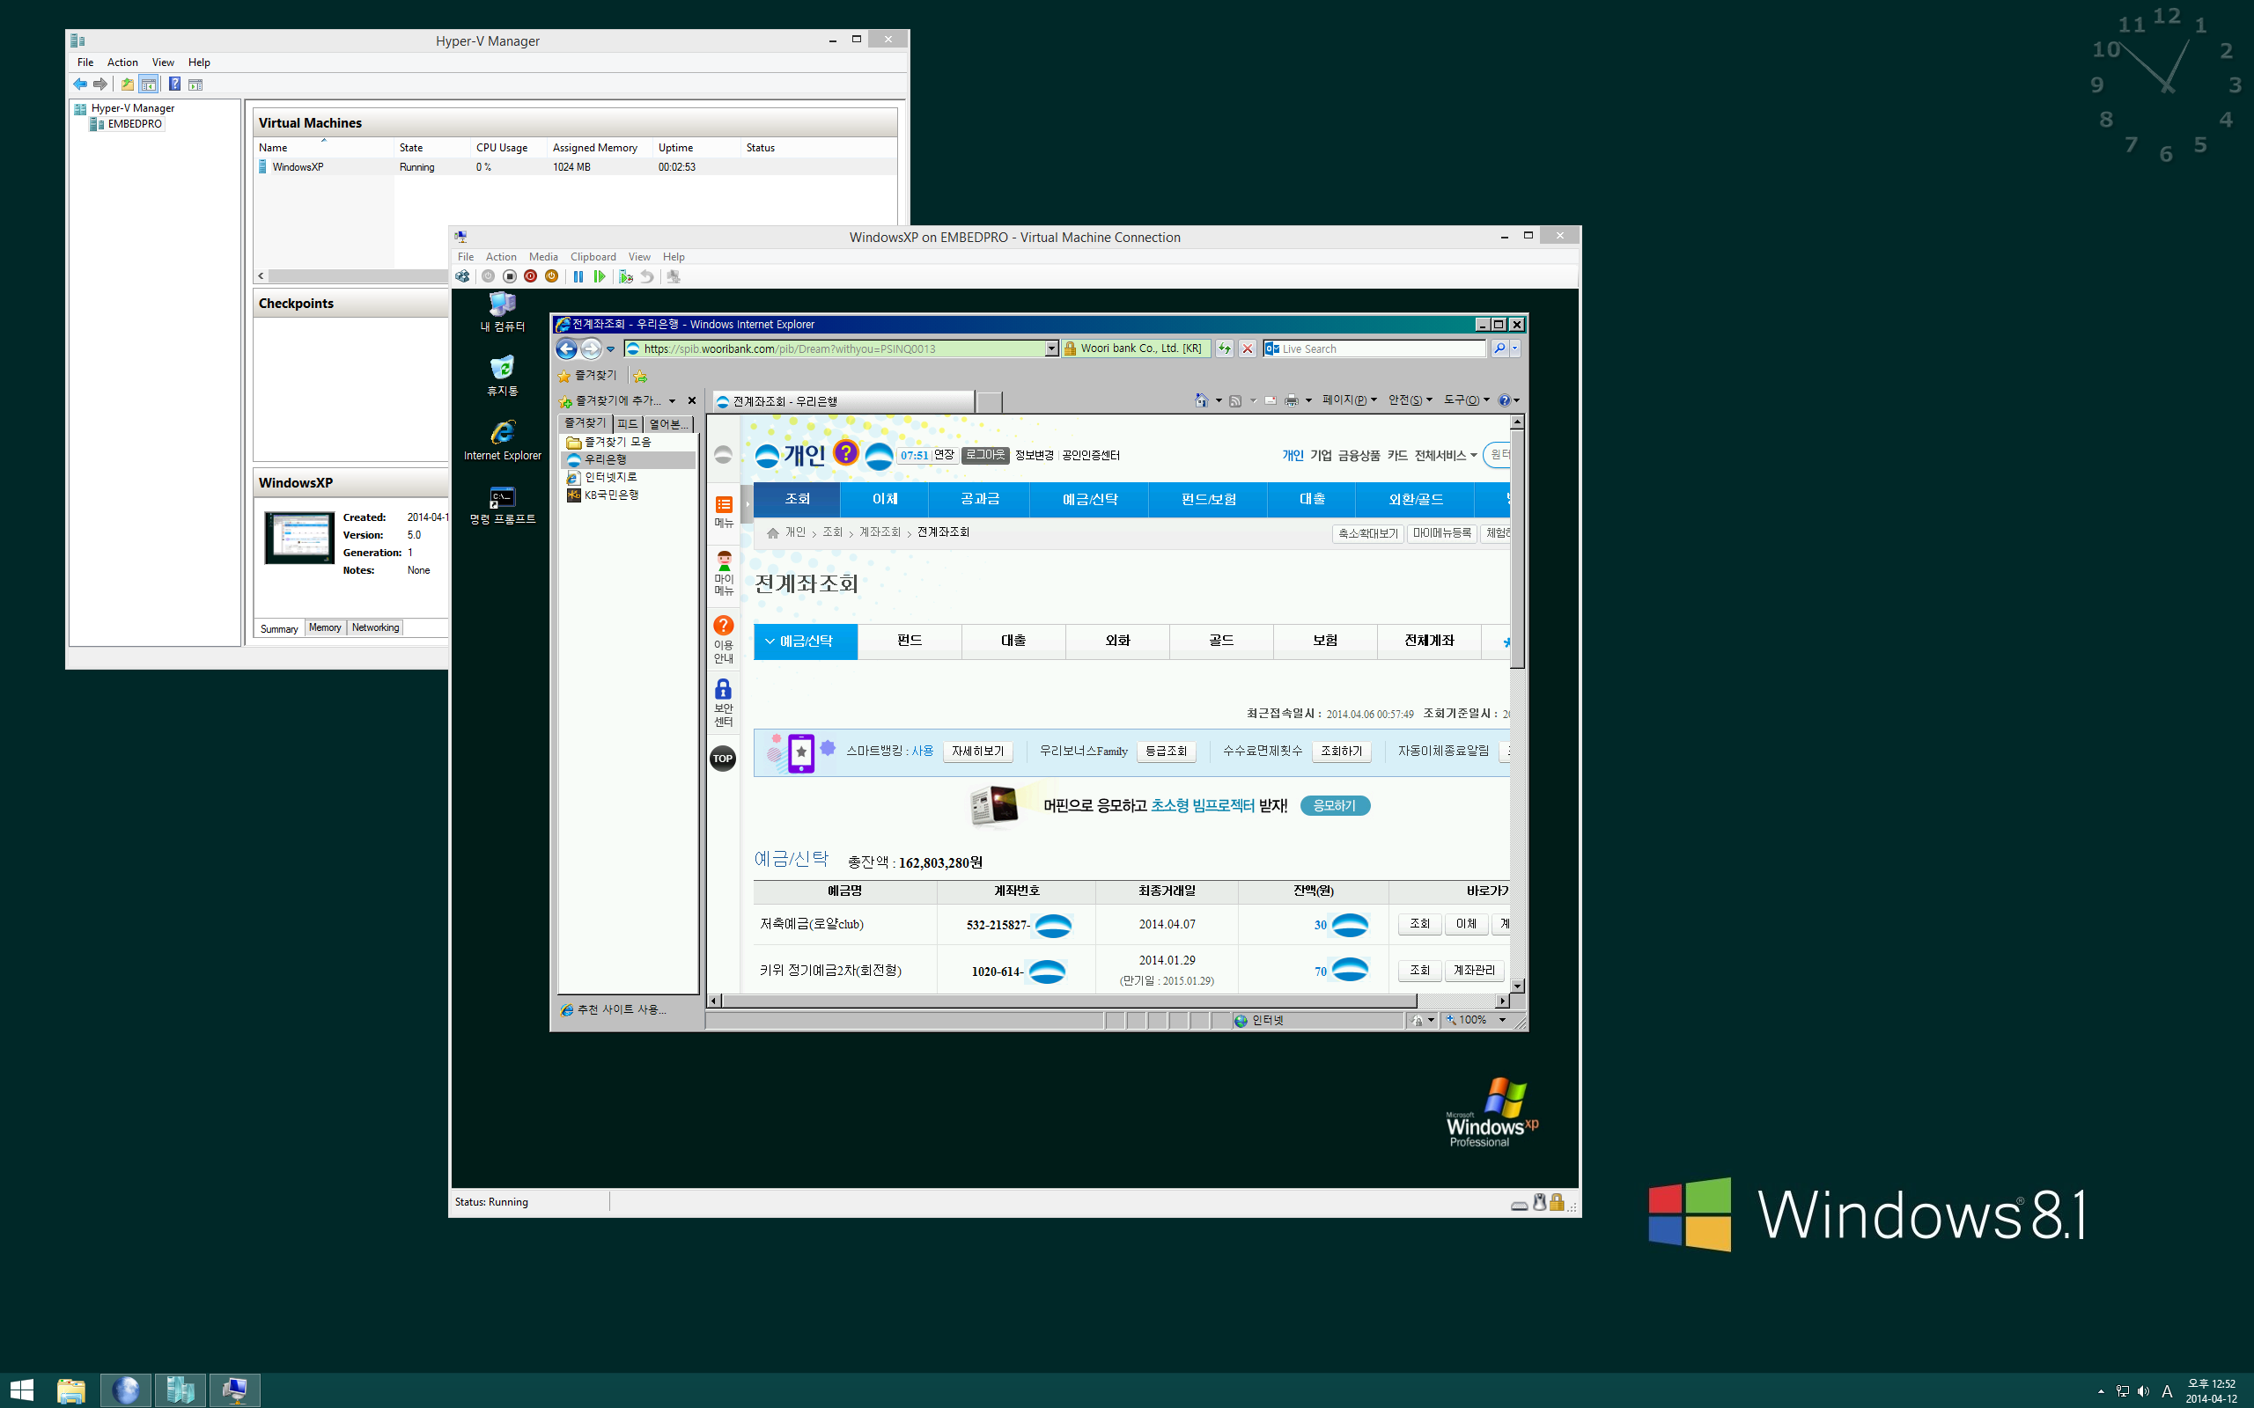Click the orange menu sidebar icon on bank page
The height and width of the screenshot is (1408, 2254).
[x=724, y=505]
